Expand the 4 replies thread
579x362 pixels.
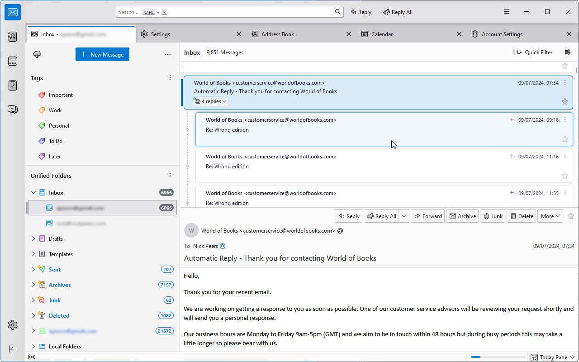(211, 101)
